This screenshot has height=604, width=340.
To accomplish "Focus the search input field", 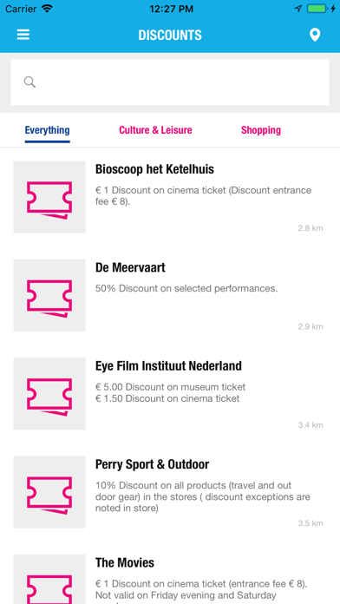I will [170, 82].
